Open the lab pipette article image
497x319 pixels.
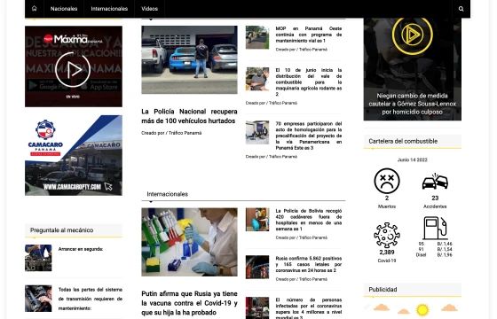[x=189, y=242]
